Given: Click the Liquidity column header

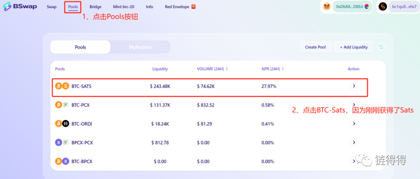Looking at the screenshot, I should click(x=160, y=69).
